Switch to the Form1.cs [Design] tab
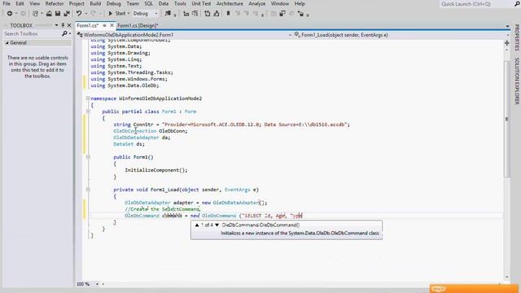Viewport: 521px width, 293px height. pos(138,25)
